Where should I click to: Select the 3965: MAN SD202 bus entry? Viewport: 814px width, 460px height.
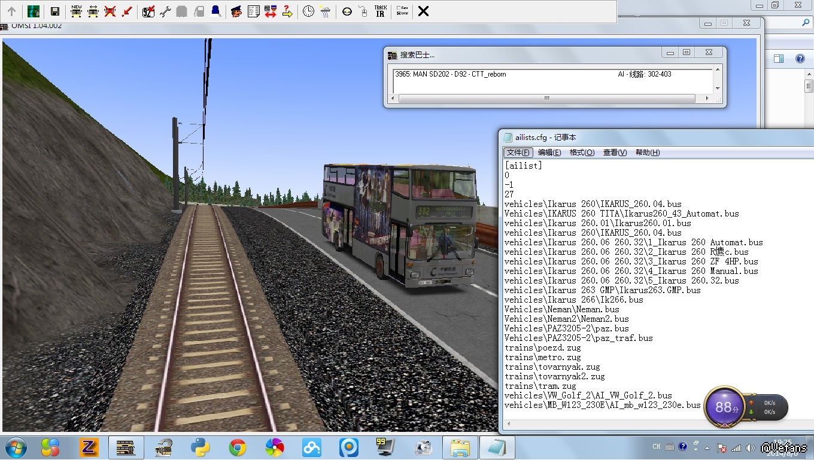coord(450,74)
